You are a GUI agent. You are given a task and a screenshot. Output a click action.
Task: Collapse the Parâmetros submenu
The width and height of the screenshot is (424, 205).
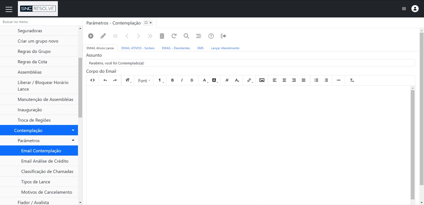[73, 141]
